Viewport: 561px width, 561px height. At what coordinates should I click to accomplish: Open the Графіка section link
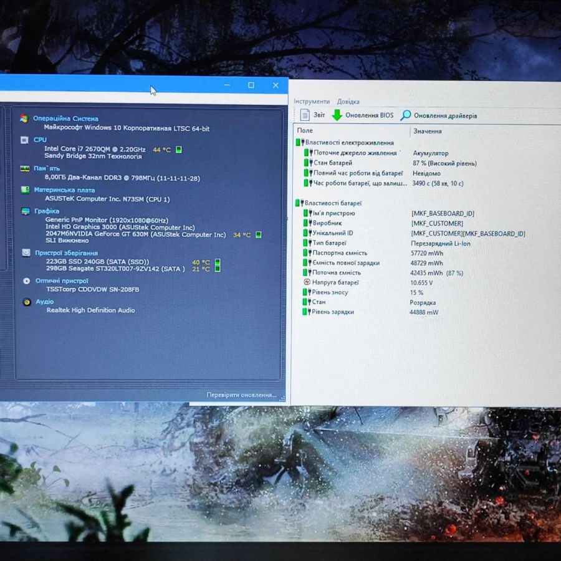point(47,211)
